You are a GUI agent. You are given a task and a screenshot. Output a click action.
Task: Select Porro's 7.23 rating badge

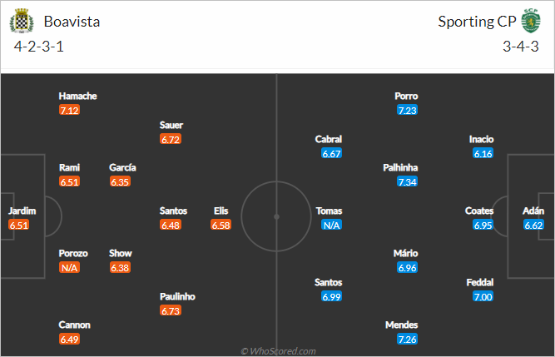[x=407, y=110]
